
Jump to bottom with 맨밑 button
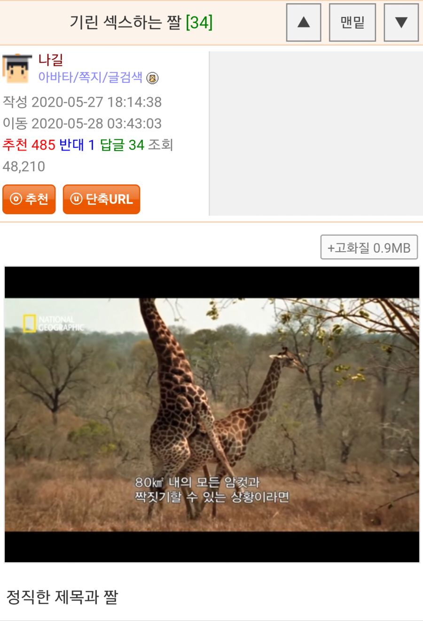(x=352, y=23)
